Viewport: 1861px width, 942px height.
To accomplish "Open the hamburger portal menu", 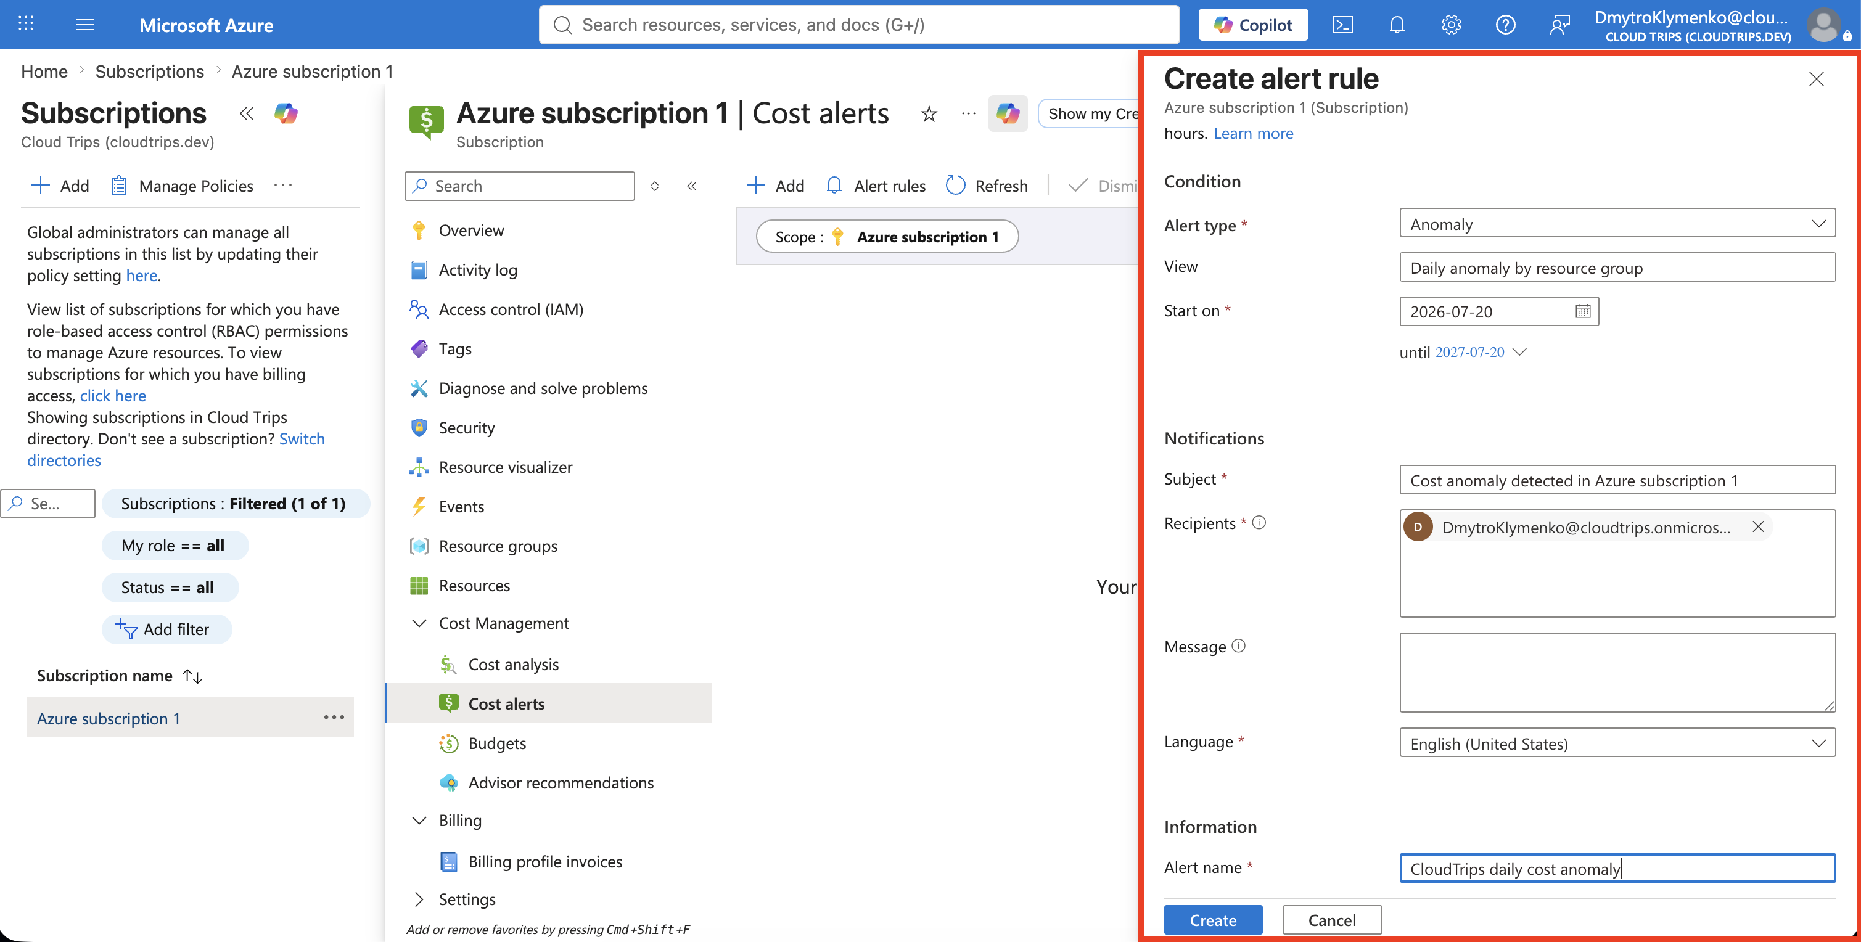I will [x=84, y=25].
